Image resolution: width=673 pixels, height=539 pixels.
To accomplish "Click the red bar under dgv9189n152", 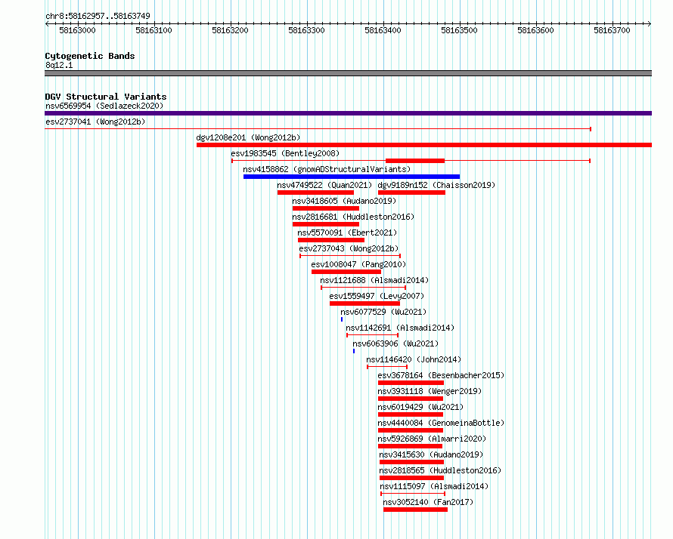I will click(411, 192).
